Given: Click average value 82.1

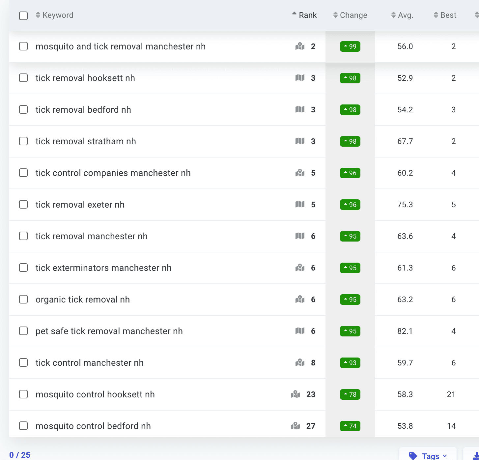Looking at the screenshot, I should point(405,331).
